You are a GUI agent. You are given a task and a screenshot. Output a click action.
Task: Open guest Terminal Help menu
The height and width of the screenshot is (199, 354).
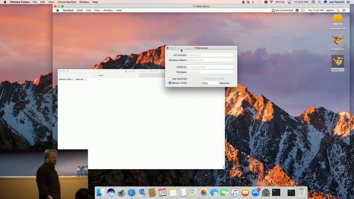(119, 11)
